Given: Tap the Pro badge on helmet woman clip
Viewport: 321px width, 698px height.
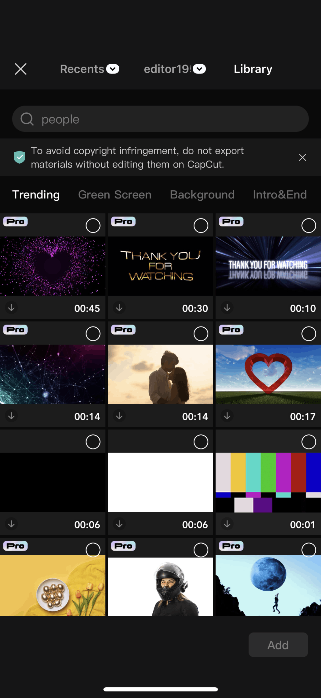Looking at the screenshot, I should (123, 546).
